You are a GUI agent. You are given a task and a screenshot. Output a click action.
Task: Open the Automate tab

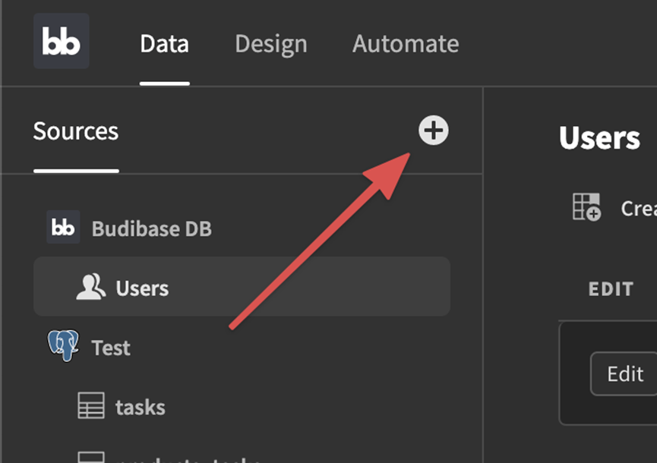[405, 44]
